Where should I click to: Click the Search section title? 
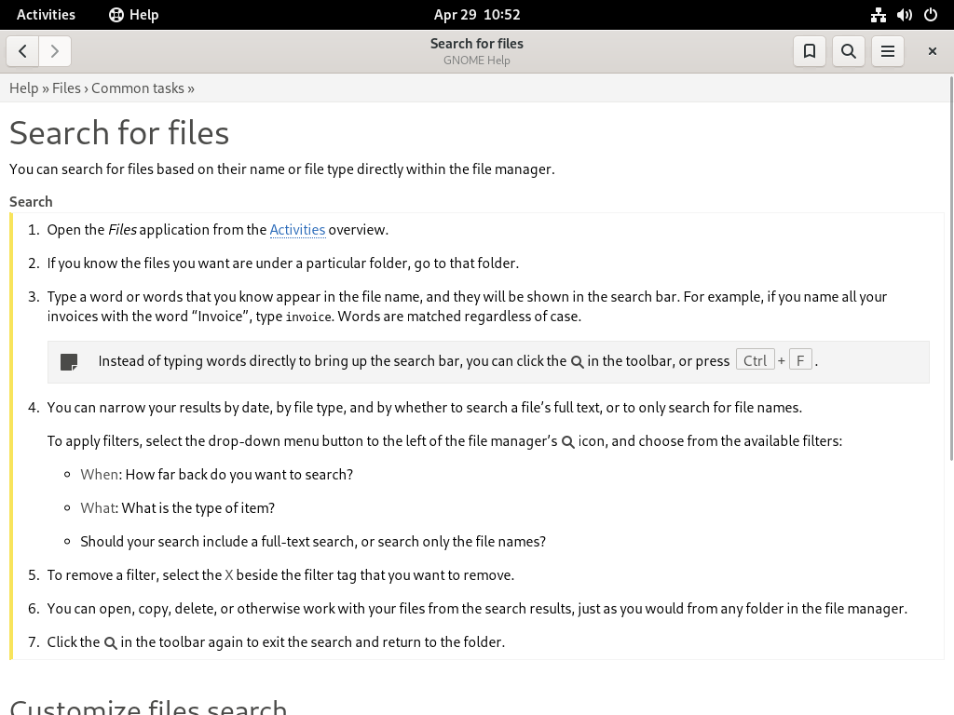[31, 202]
